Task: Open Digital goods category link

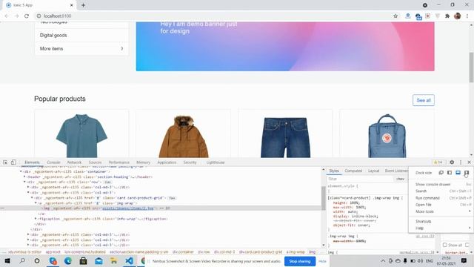Action: (x=53, y=35)
